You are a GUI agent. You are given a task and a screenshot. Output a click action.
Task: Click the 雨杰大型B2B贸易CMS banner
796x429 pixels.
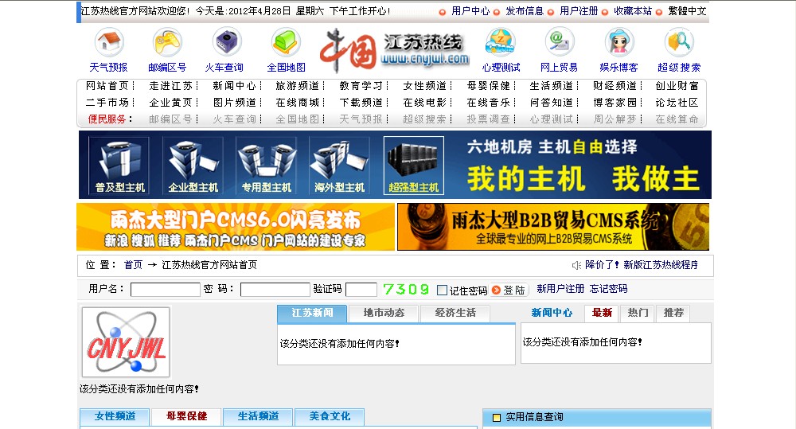[553, 227]
